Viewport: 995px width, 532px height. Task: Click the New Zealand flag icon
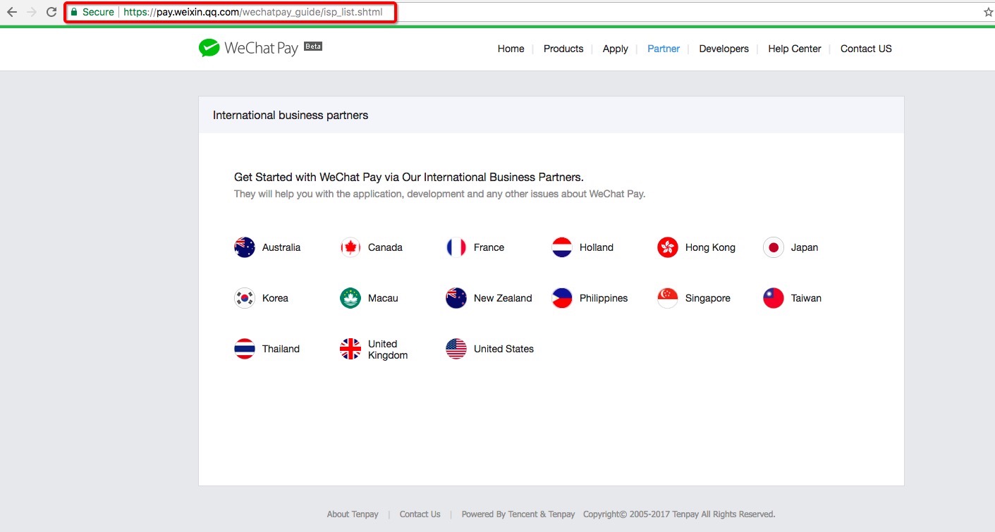point(456,298)
